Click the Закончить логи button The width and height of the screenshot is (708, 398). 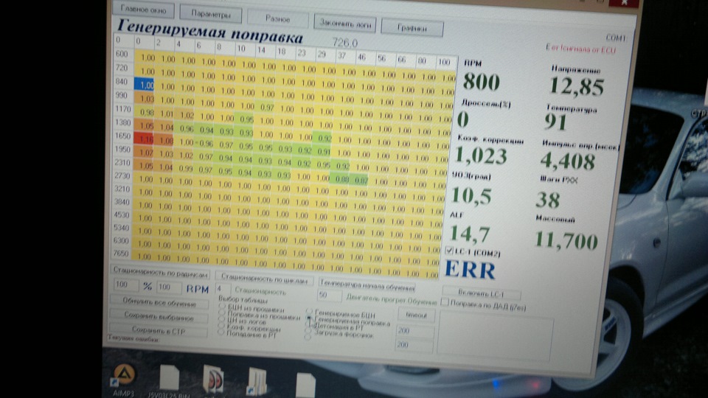[345, 23]
